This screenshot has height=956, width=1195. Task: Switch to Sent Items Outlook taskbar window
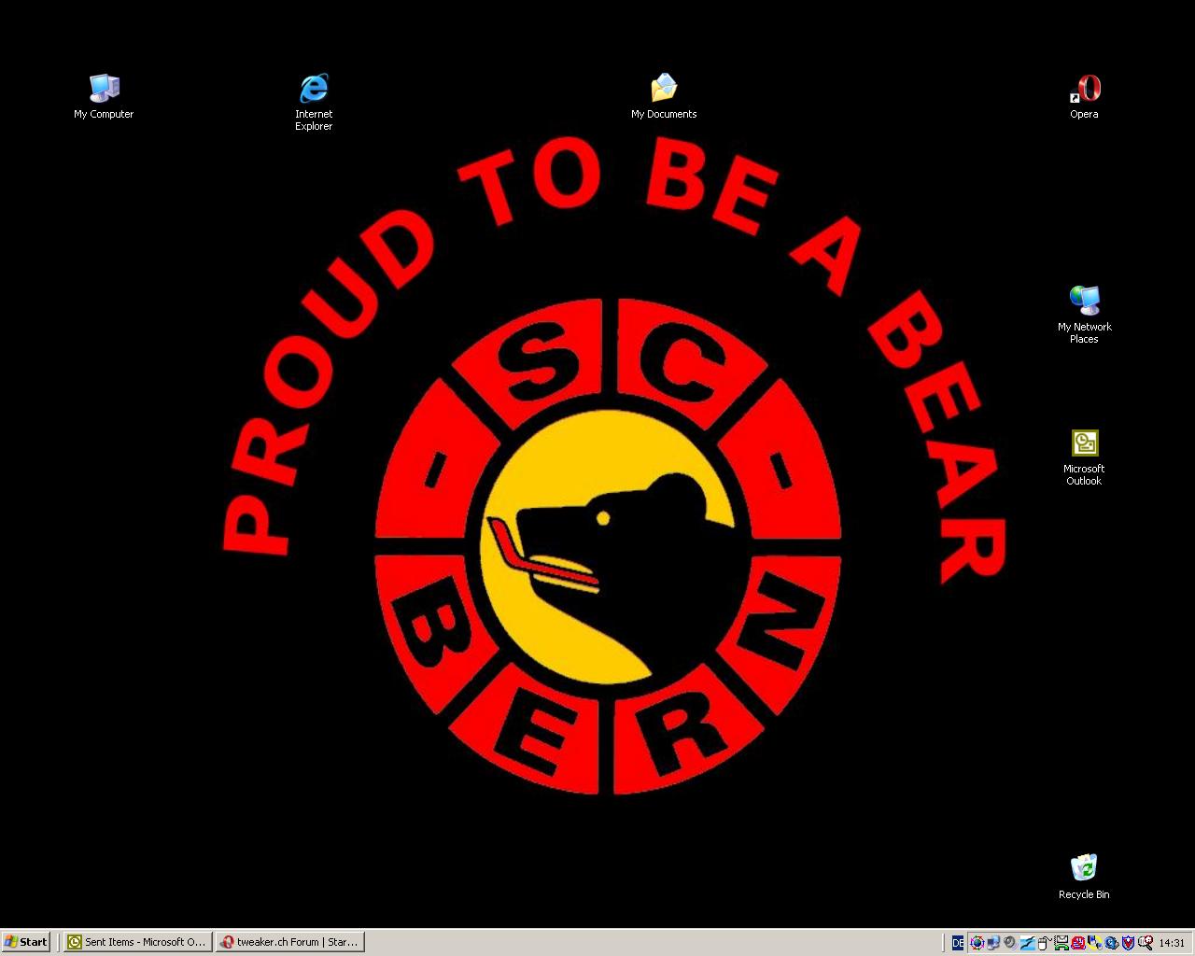136,942
